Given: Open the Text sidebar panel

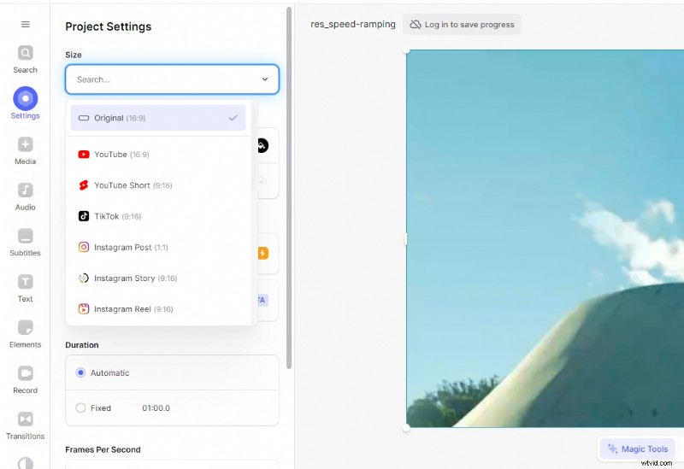Looking at the screenshot, I should click(26, 288).
